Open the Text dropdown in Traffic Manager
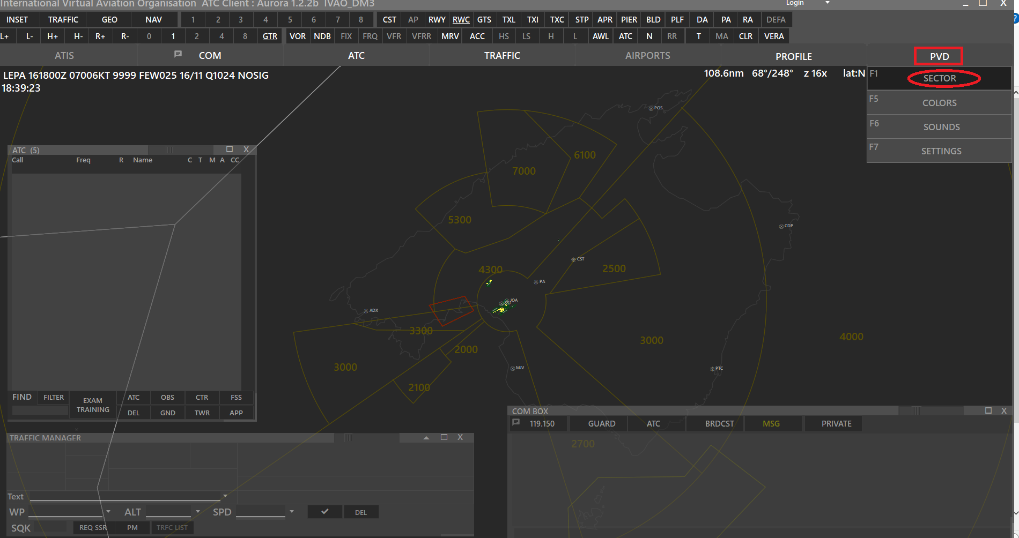This screenshot has width=1019, height=538. point(225,496)
